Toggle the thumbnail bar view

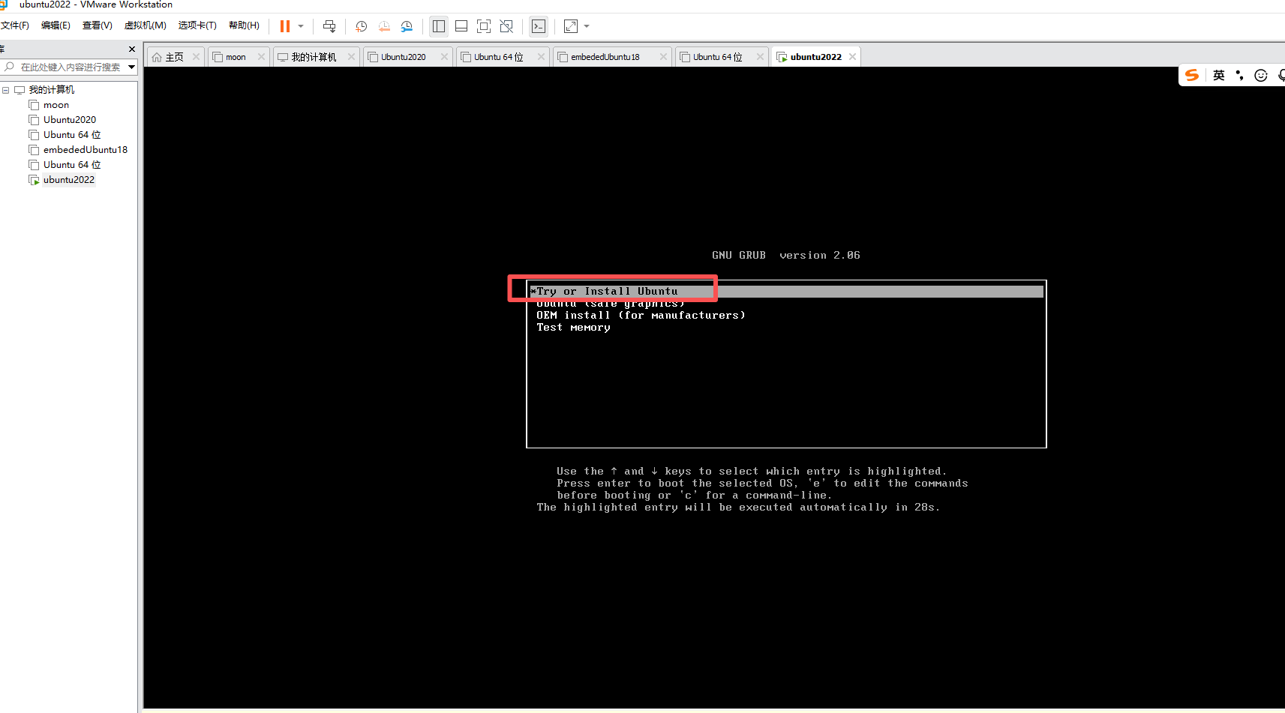click(x=461, y=26)
